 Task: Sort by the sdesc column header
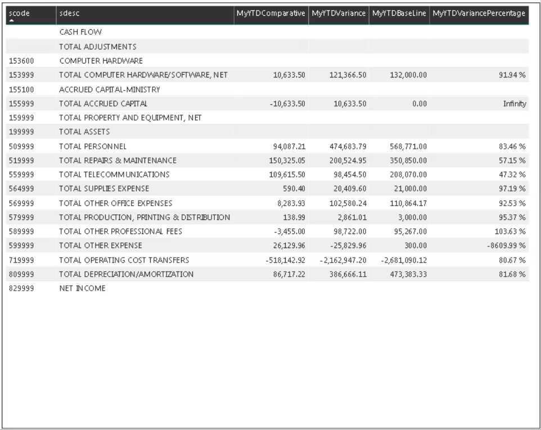coord(69,13)
